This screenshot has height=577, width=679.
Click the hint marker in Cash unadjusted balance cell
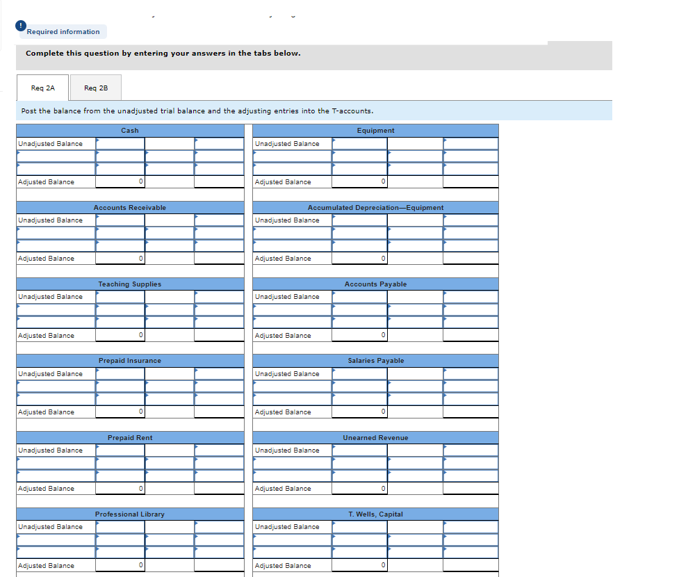point(97,139)
